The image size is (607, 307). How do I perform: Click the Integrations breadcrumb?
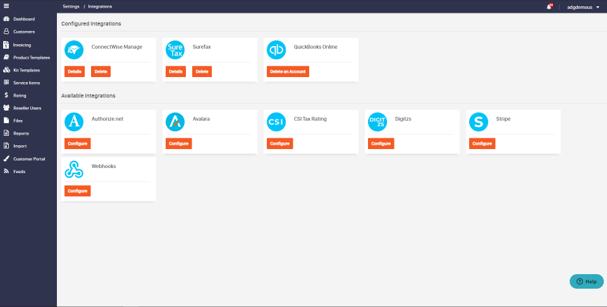coord(101,6)
